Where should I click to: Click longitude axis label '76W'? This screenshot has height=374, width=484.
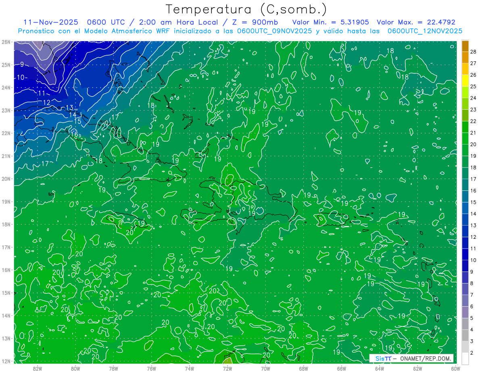151,368
